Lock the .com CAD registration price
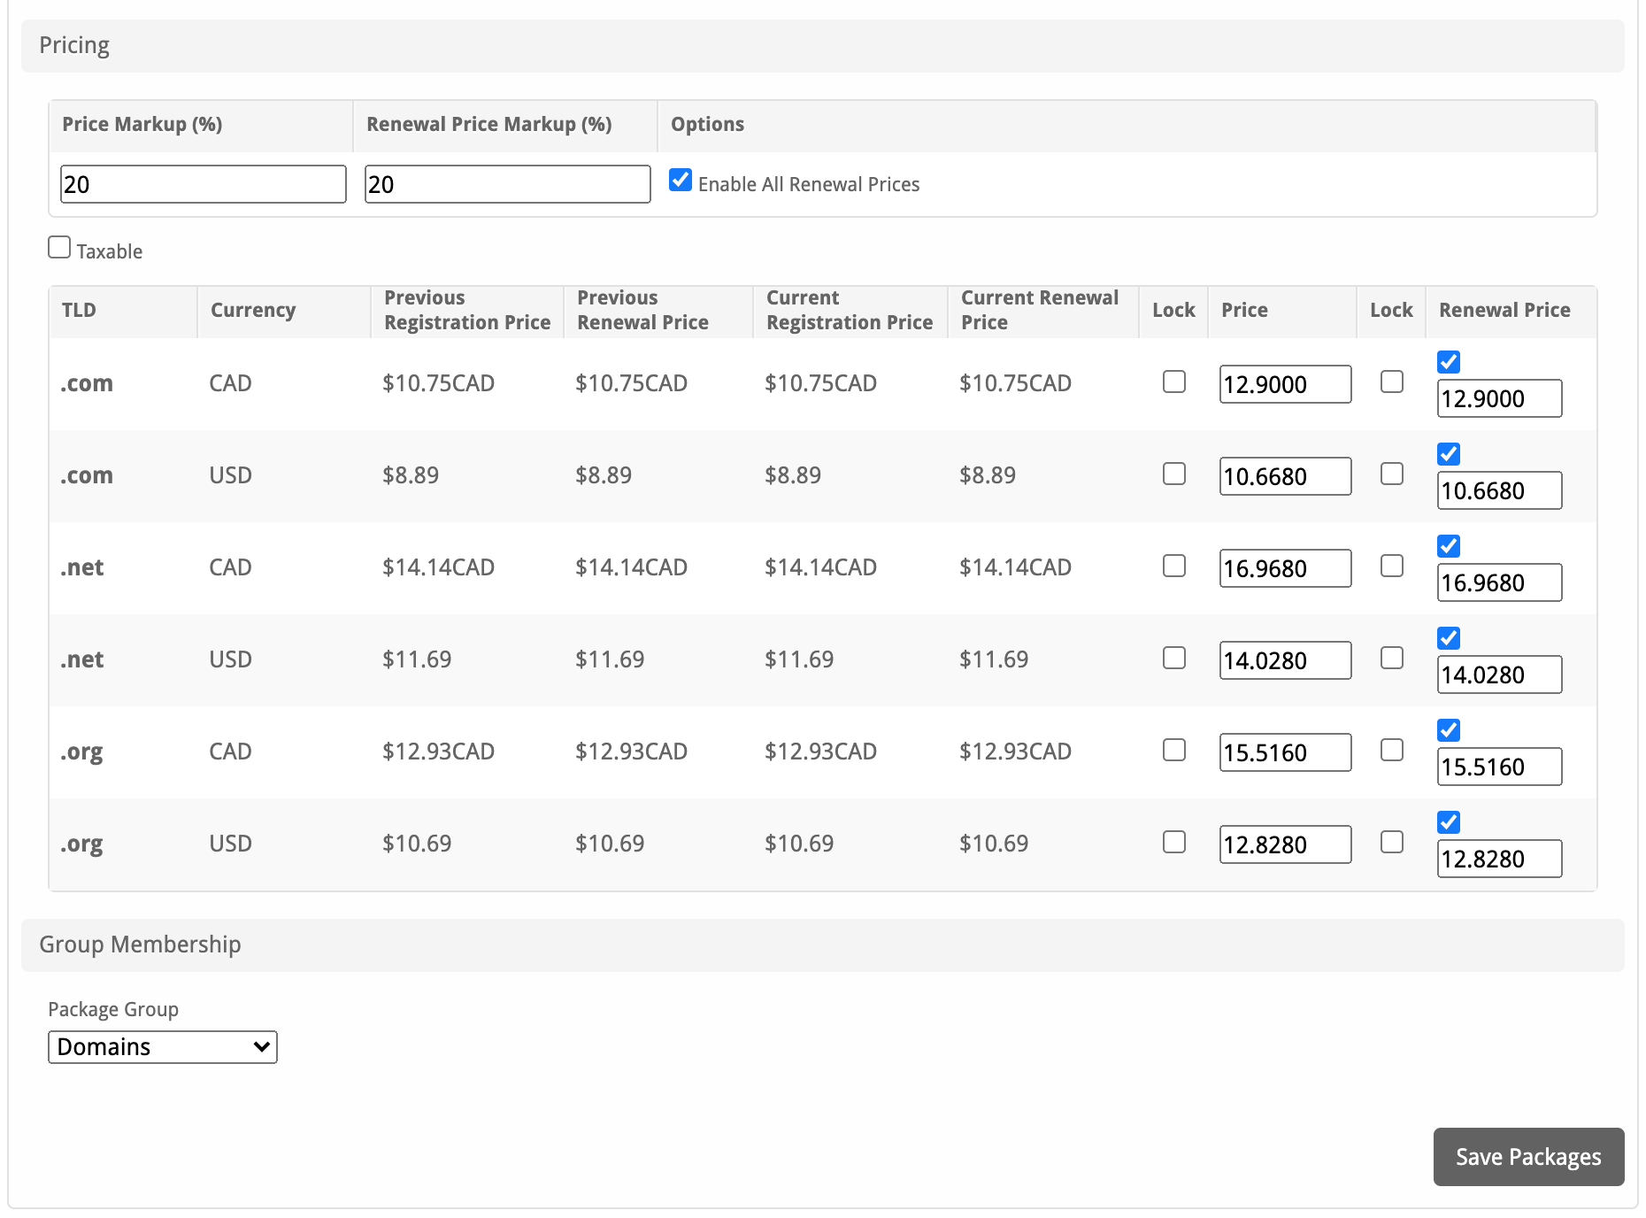The width and height of the screenshot is (1646, 1218). (1173, 382)
